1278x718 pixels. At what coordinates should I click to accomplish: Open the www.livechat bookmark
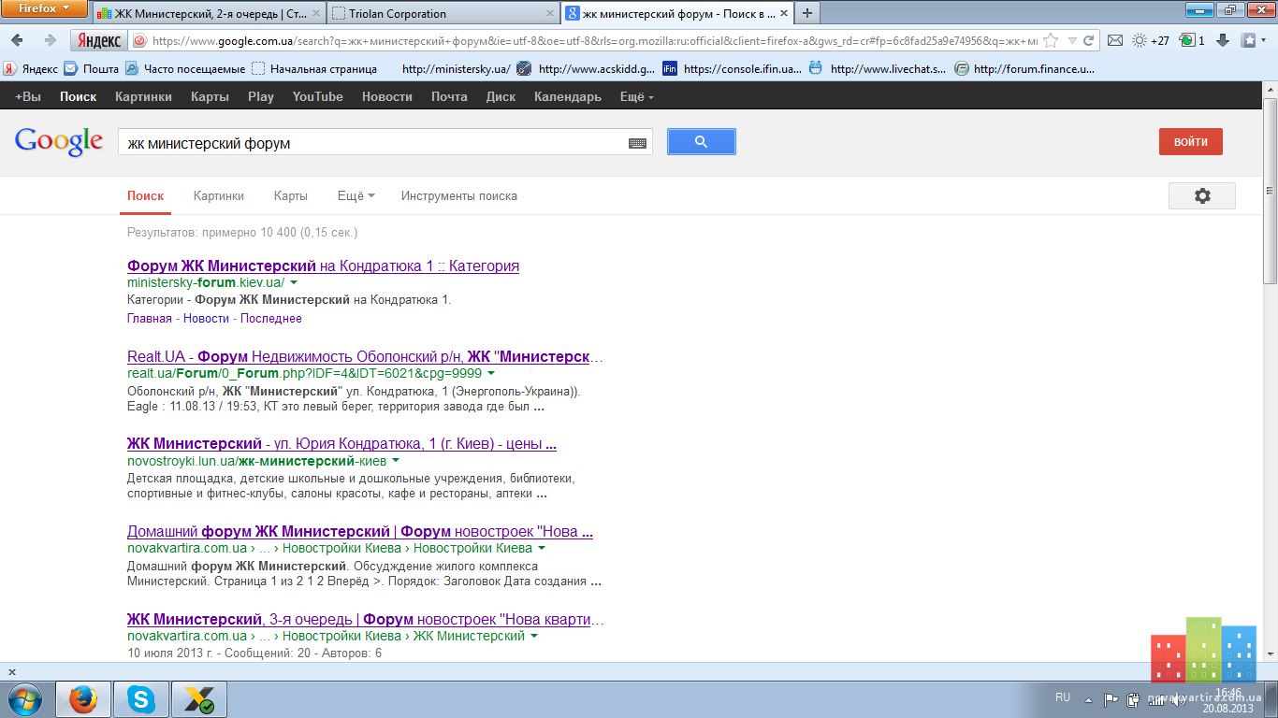click(878, 68)
